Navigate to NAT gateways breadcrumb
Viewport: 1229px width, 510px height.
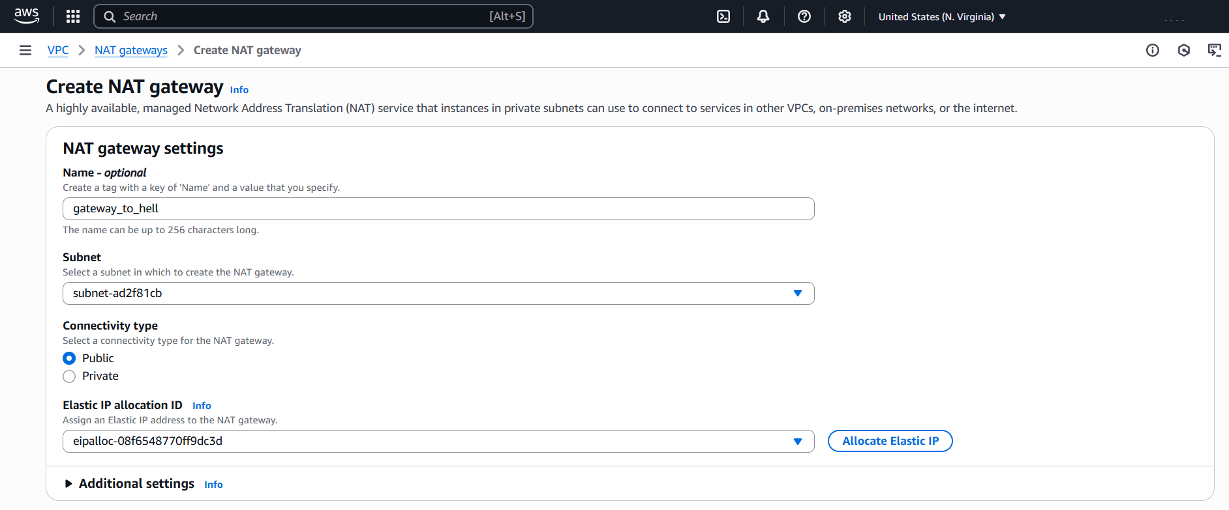(130, 50)
